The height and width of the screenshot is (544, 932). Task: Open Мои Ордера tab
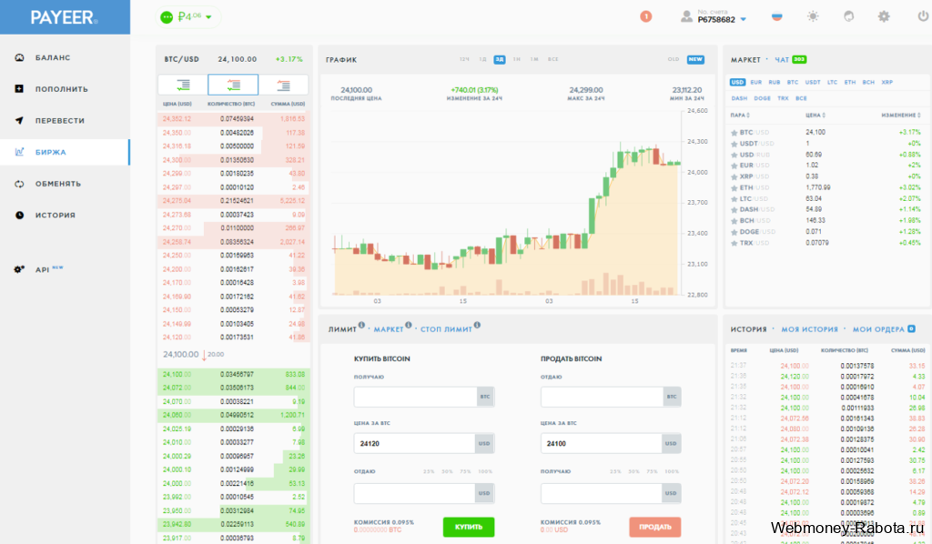(x=878, y=329)
